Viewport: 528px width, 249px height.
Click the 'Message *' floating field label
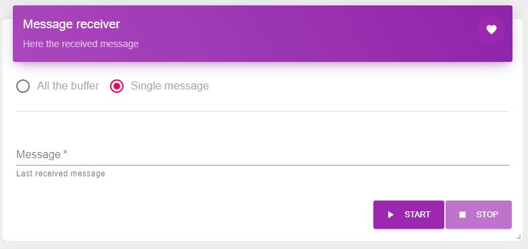coord(42,154)
